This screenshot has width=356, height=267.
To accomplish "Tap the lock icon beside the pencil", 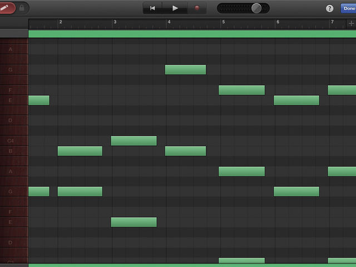I will tap(22, 8).
